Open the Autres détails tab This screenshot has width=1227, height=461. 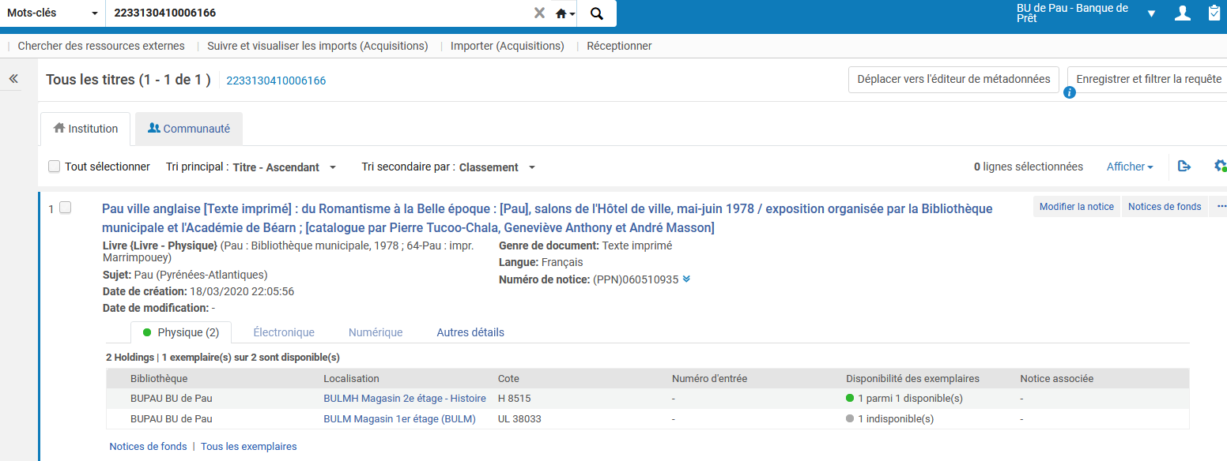pyautogui.click(x=470, y=332)
